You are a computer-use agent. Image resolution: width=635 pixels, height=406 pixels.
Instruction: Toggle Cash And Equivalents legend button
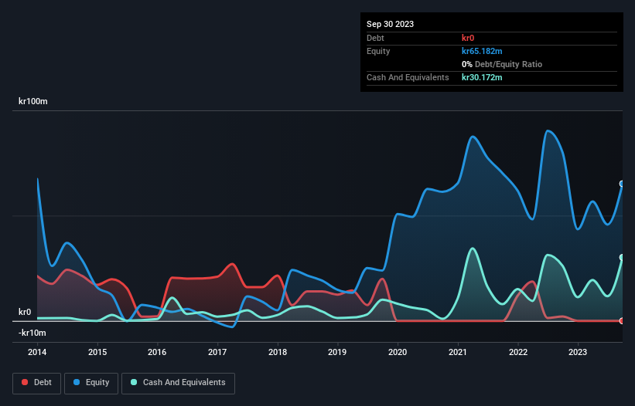(x=178, y=383)
